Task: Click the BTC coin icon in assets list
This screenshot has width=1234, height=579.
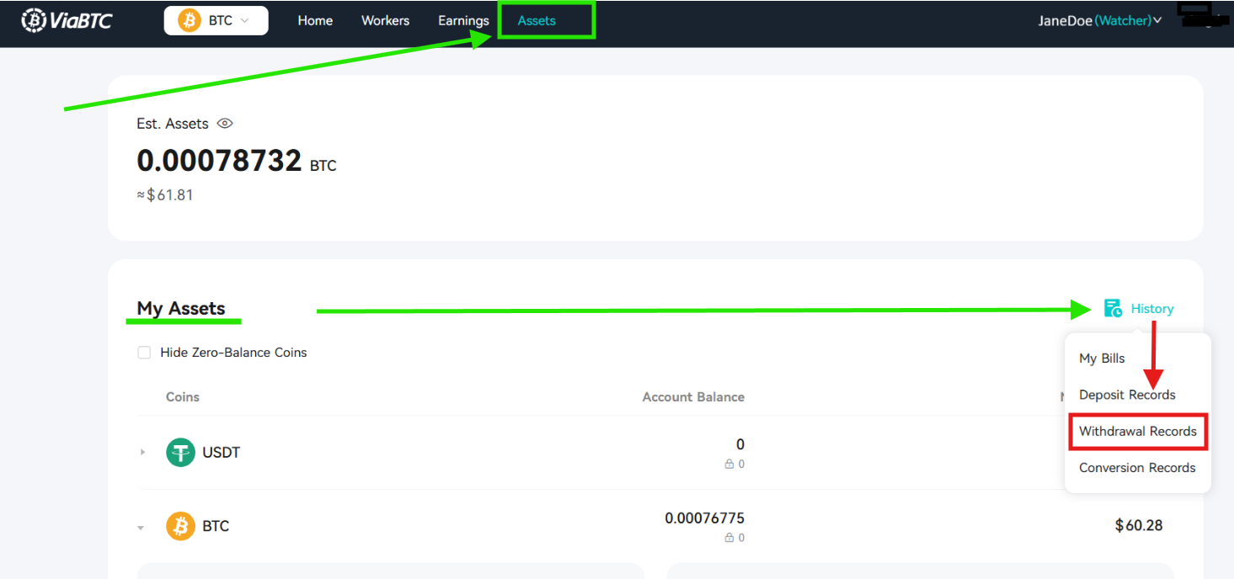Action: tap(180, 526)
